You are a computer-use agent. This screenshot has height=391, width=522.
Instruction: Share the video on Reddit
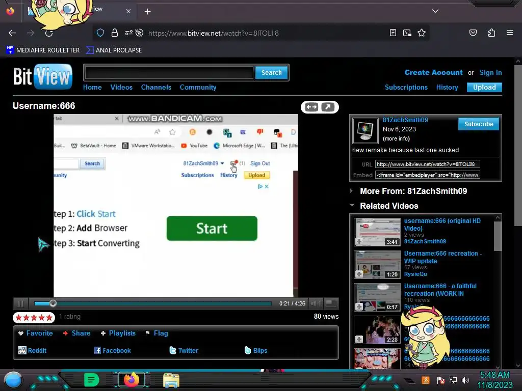click(32, 350)
